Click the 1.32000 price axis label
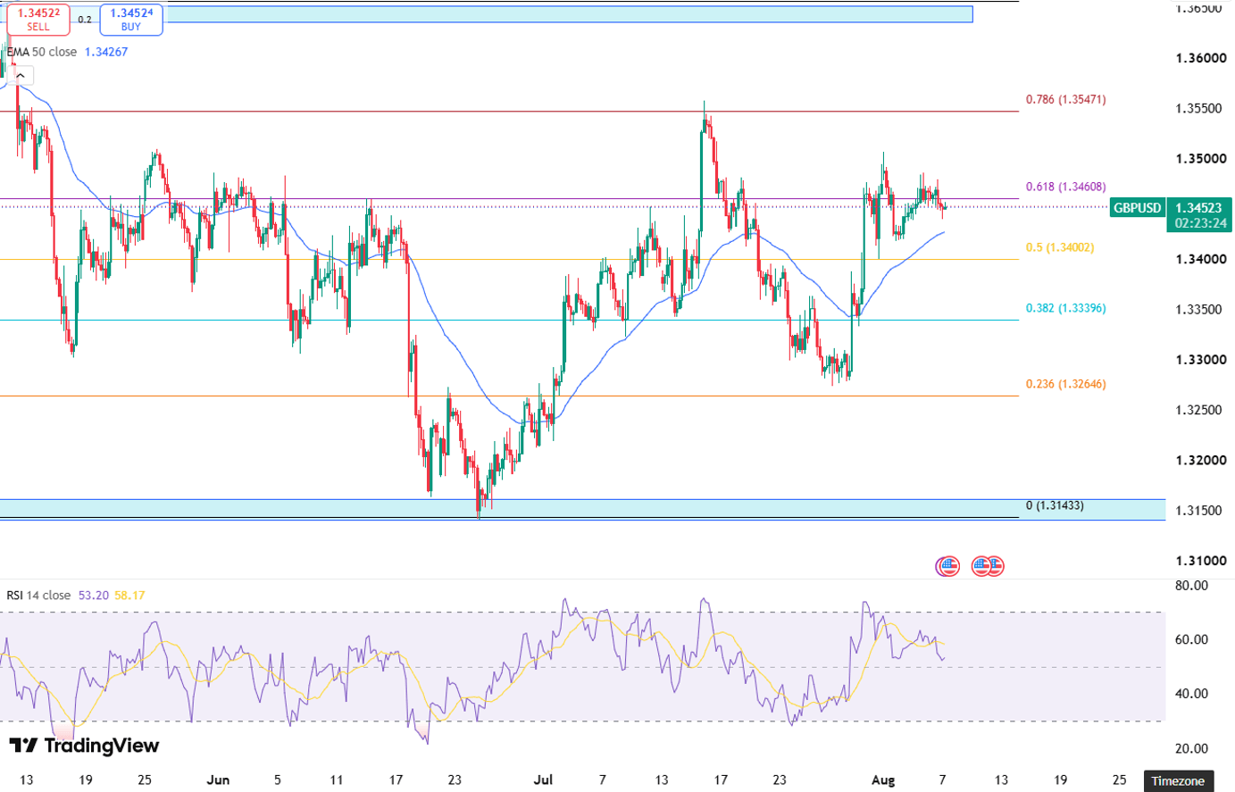 coord(1201,461)
